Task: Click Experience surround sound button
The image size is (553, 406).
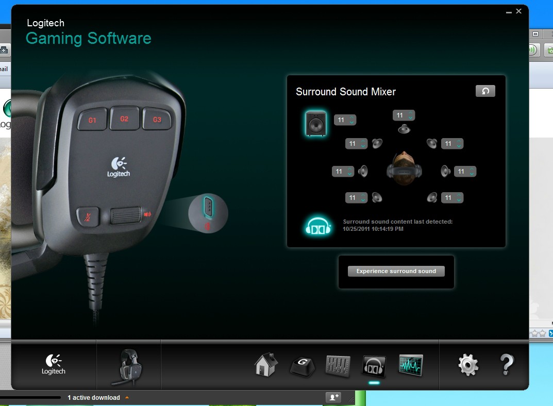Action: 396,271
